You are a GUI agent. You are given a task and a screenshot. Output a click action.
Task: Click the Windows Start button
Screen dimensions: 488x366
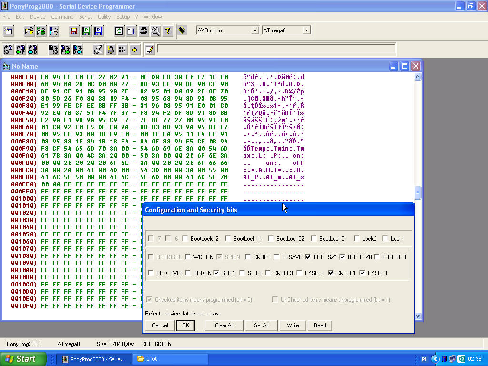pos(23,359)
